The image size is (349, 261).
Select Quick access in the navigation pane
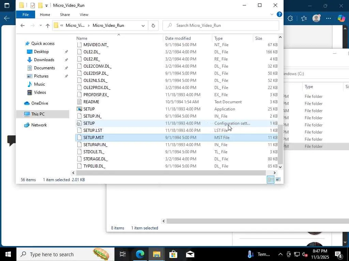point(43,43)
